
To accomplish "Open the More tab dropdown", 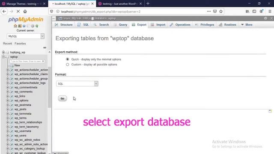I will pos(247,25).
